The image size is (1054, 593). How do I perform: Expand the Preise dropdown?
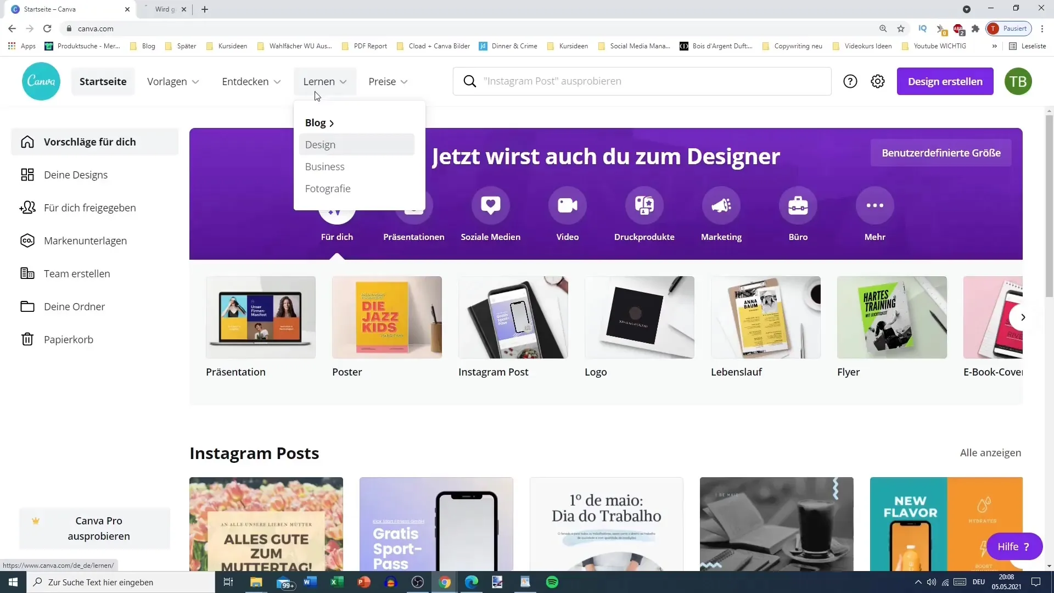pos(388,81)
